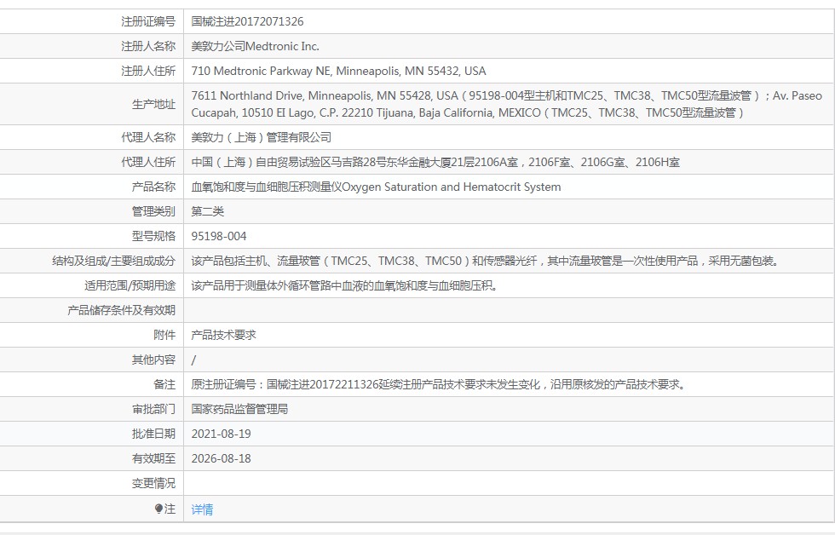Click the 产品名称 row label

[x=153, y=187]
